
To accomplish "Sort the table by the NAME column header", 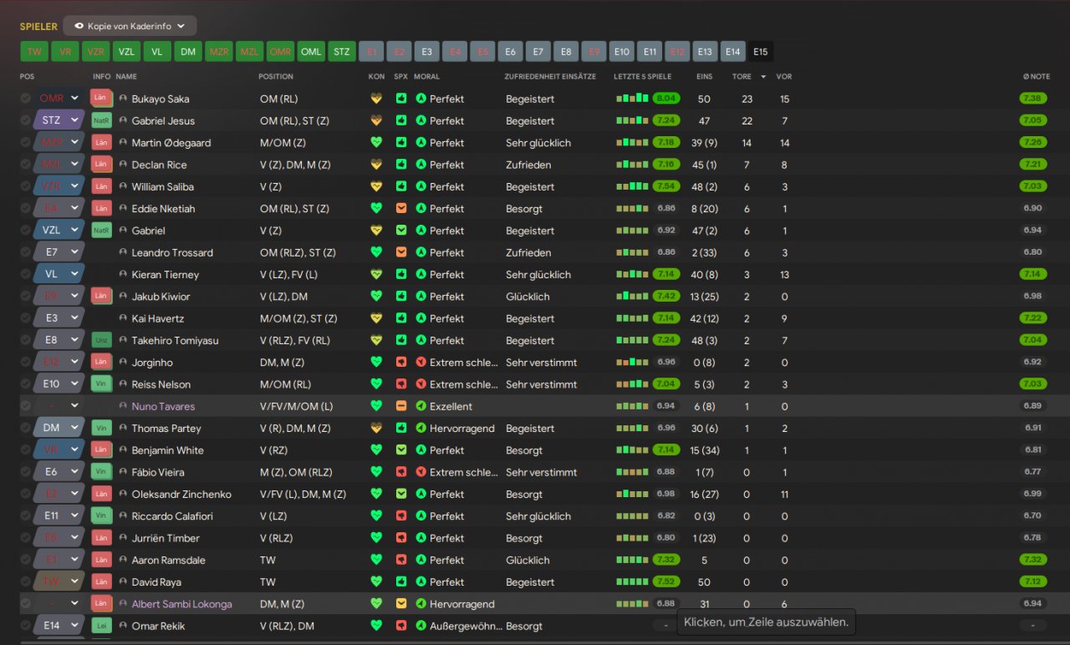I will tap(125, 77).
